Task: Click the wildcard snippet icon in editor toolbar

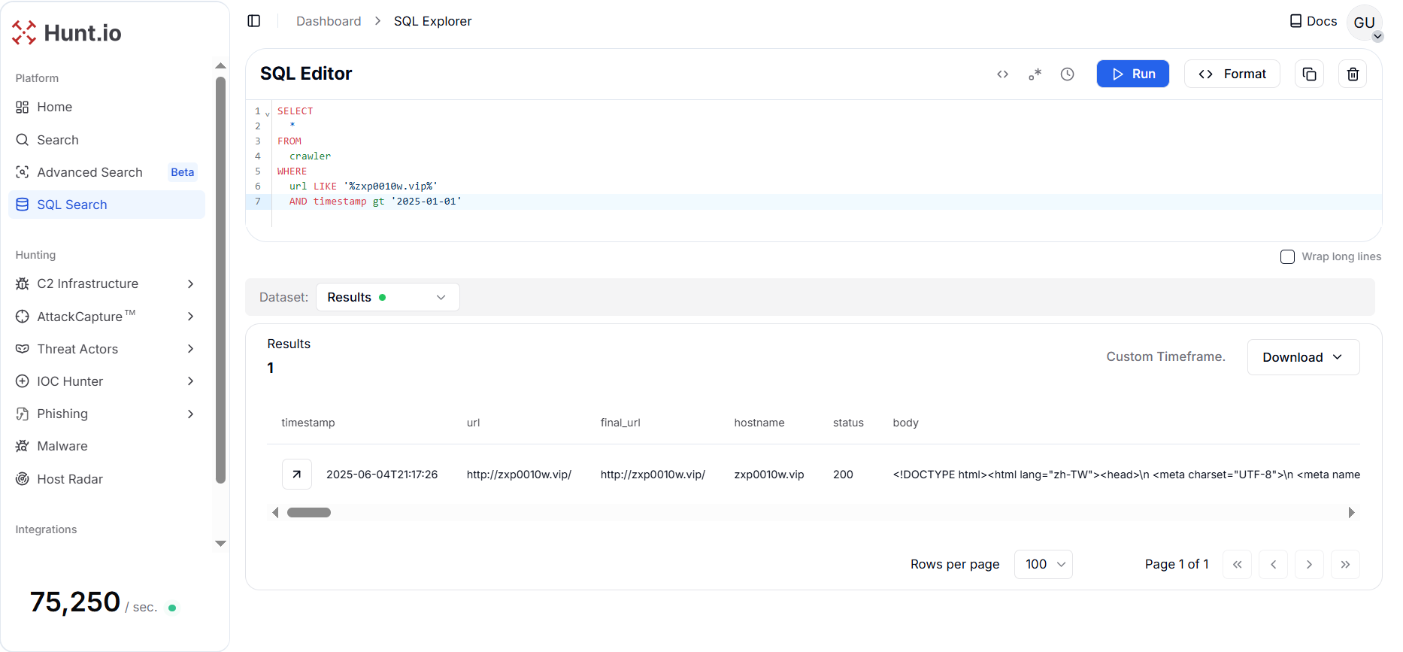Action: 1035,74
